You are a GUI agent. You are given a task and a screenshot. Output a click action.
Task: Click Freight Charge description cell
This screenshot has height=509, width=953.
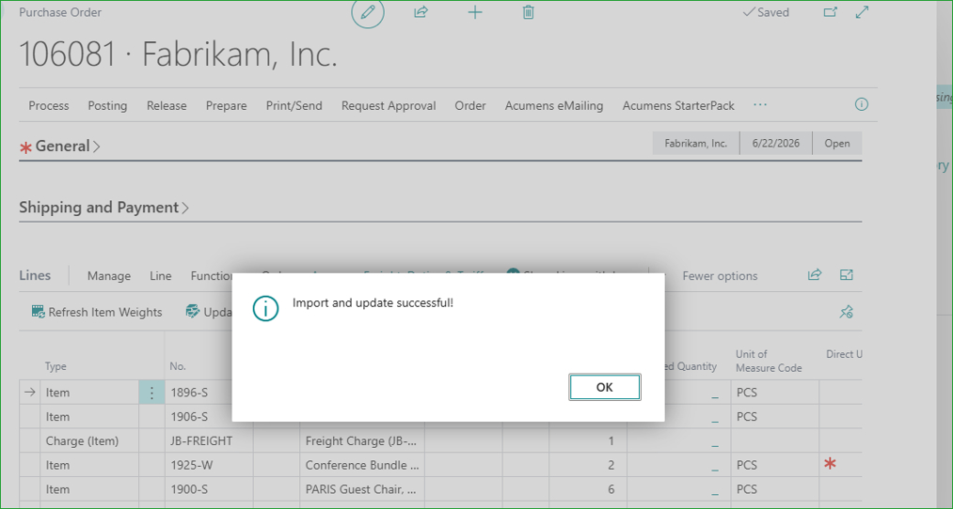[362, 441]
